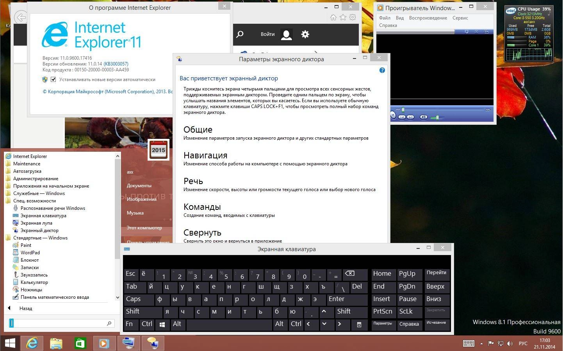Open the Сервис menu in the media player
Screen dimensions: 563x351
point(460,18)
